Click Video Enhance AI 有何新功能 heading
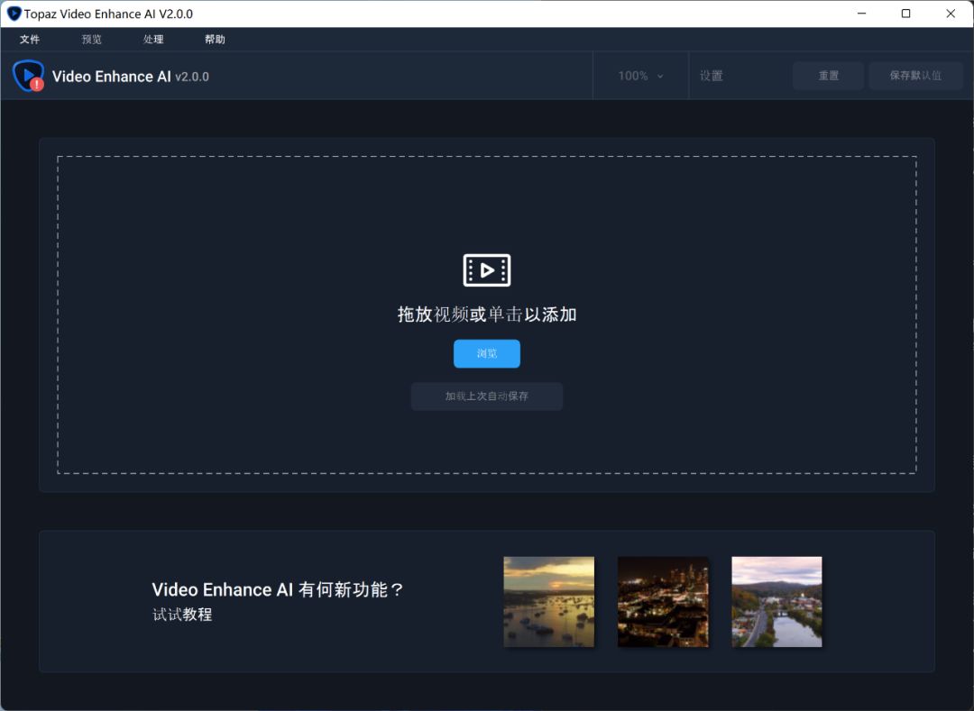974x711 pixels. point(278,589)
